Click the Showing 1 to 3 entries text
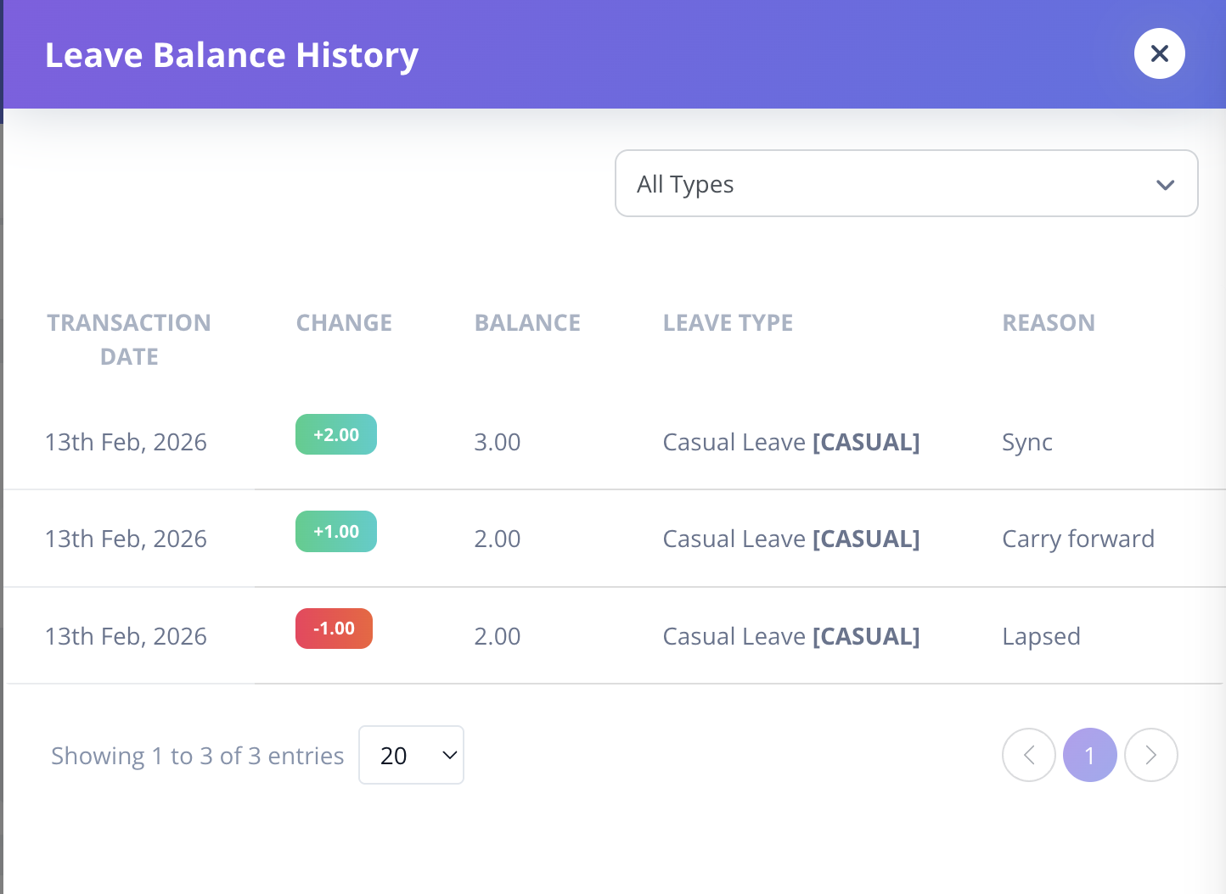Screen dimensions: 1226x894 coord(198,756)
